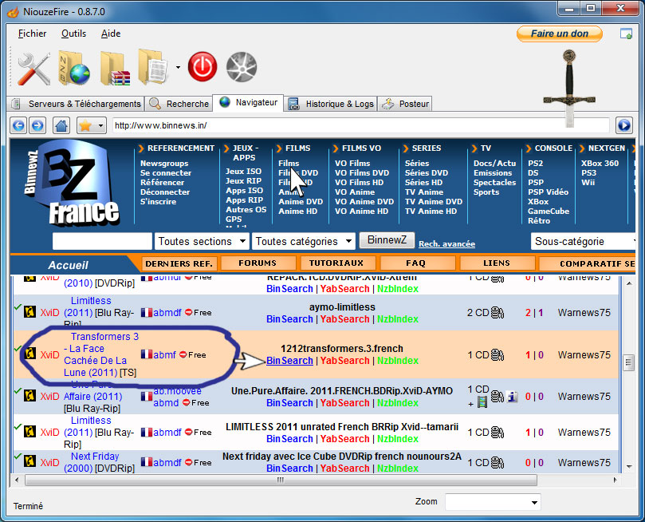Open the wrench and screwdriver settings icon
Image resolution: width=645 pixels, height=522 pixels.
tap(34, 69)
